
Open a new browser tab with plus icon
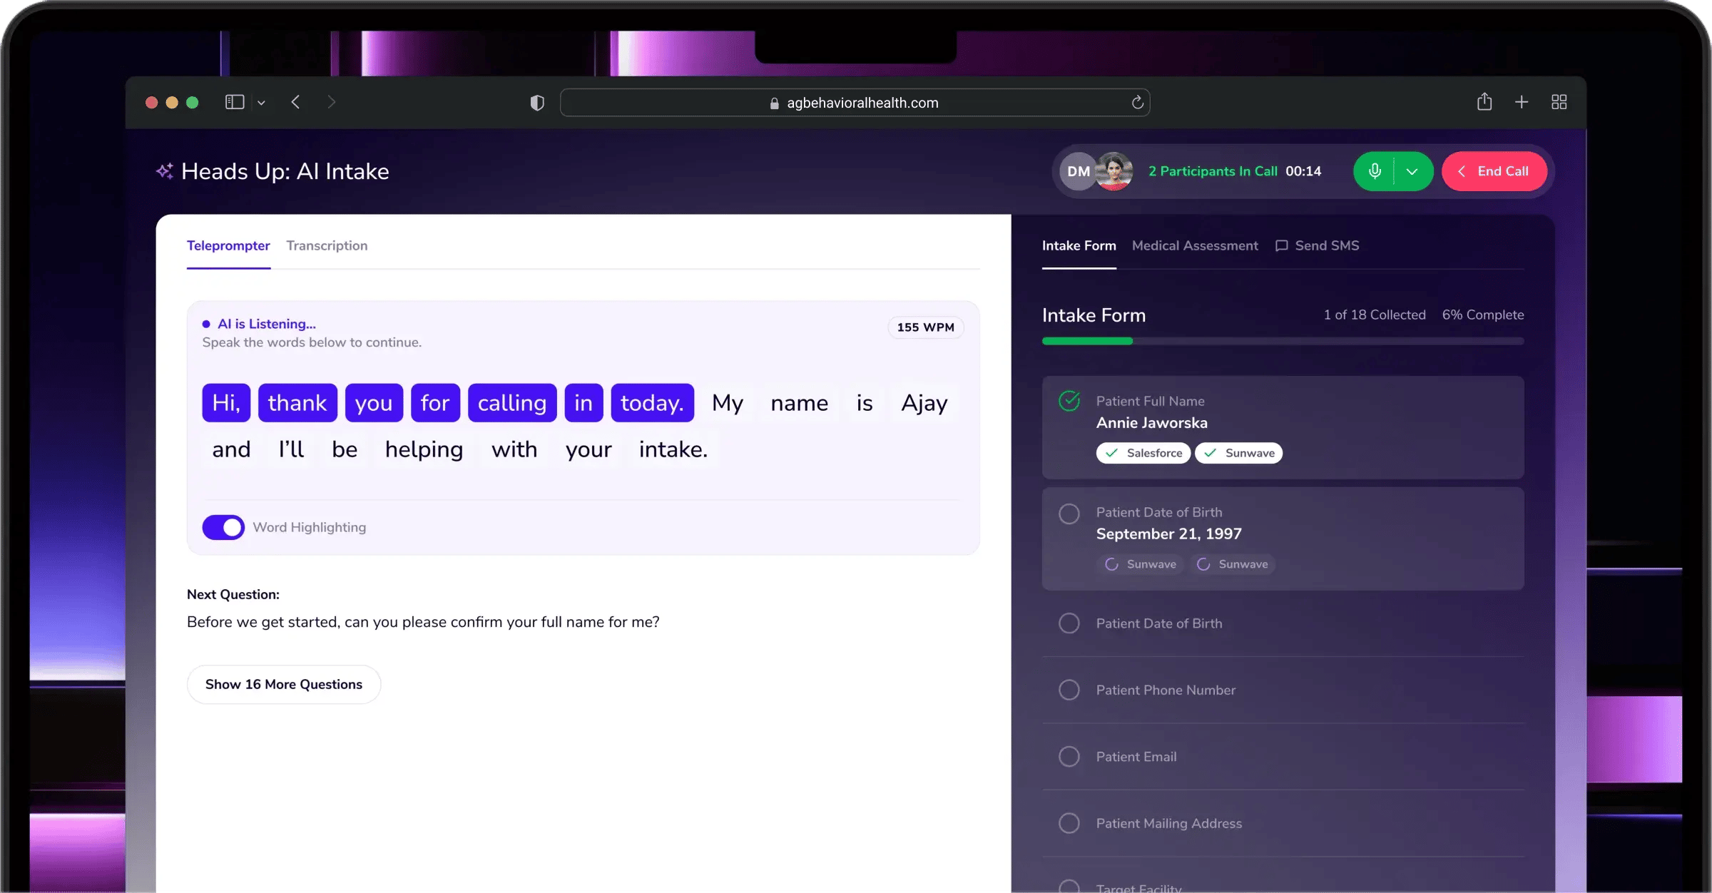[1522, 102]
